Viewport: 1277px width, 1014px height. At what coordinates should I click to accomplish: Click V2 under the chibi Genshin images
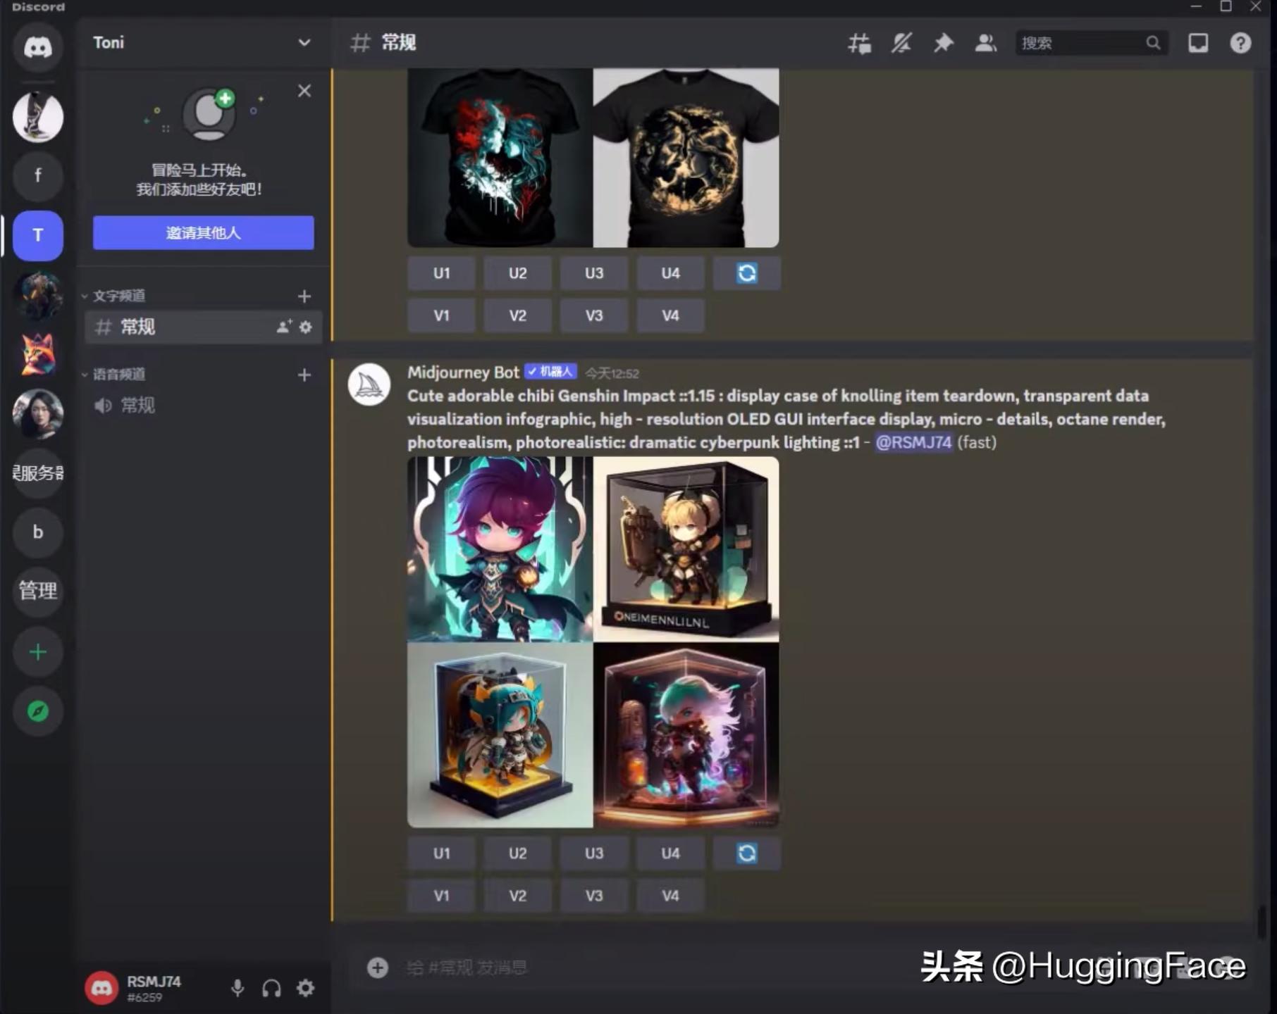[517, 896]
